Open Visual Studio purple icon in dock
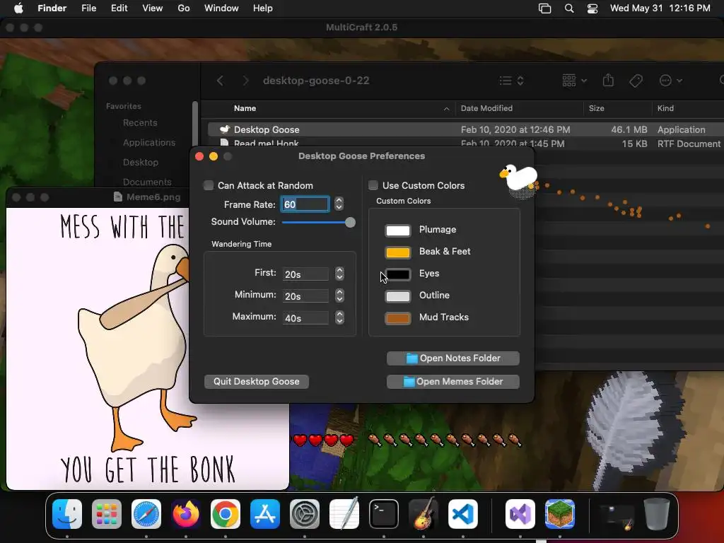This screenshot has height=543, width=724. (x=520, y=514)
